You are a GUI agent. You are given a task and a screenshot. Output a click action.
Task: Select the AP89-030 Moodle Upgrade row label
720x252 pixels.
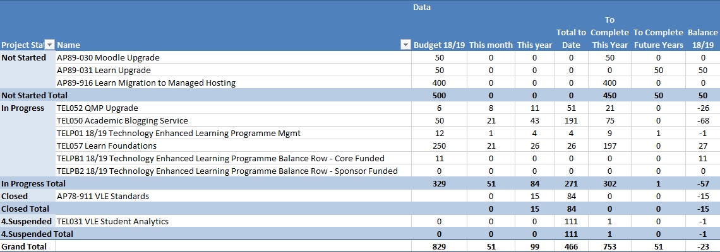108,57
